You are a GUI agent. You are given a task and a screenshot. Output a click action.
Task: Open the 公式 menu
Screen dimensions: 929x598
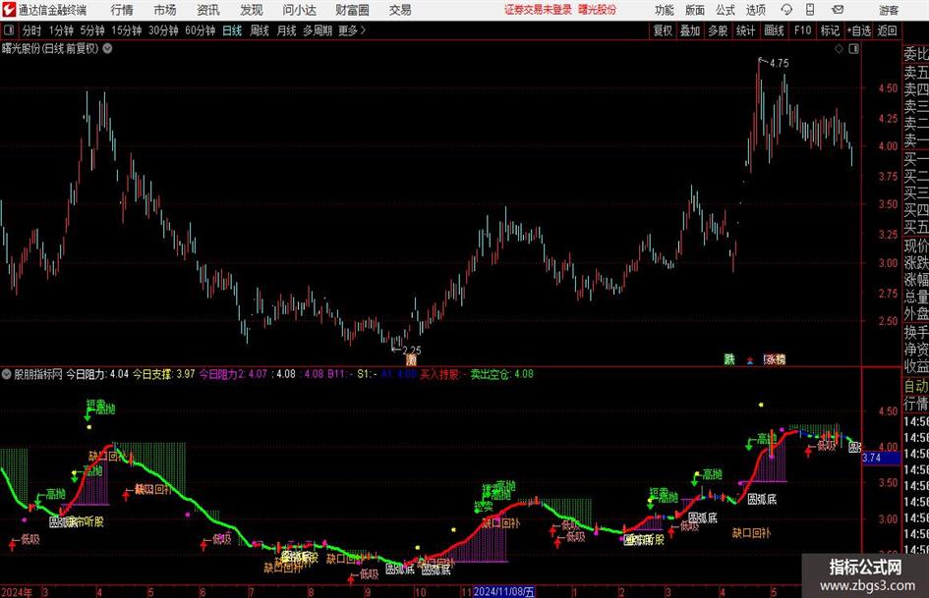[x=726, y=10]
